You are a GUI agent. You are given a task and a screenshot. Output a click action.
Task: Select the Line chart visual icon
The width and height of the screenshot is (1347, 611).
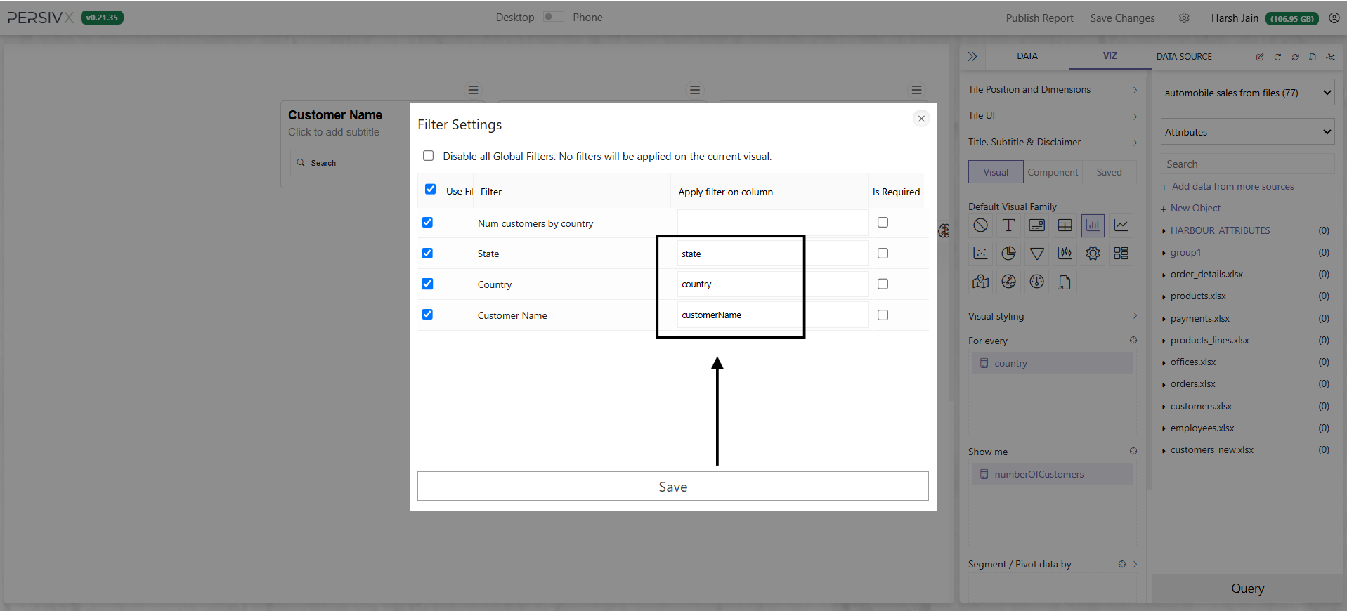point(1121,225)
